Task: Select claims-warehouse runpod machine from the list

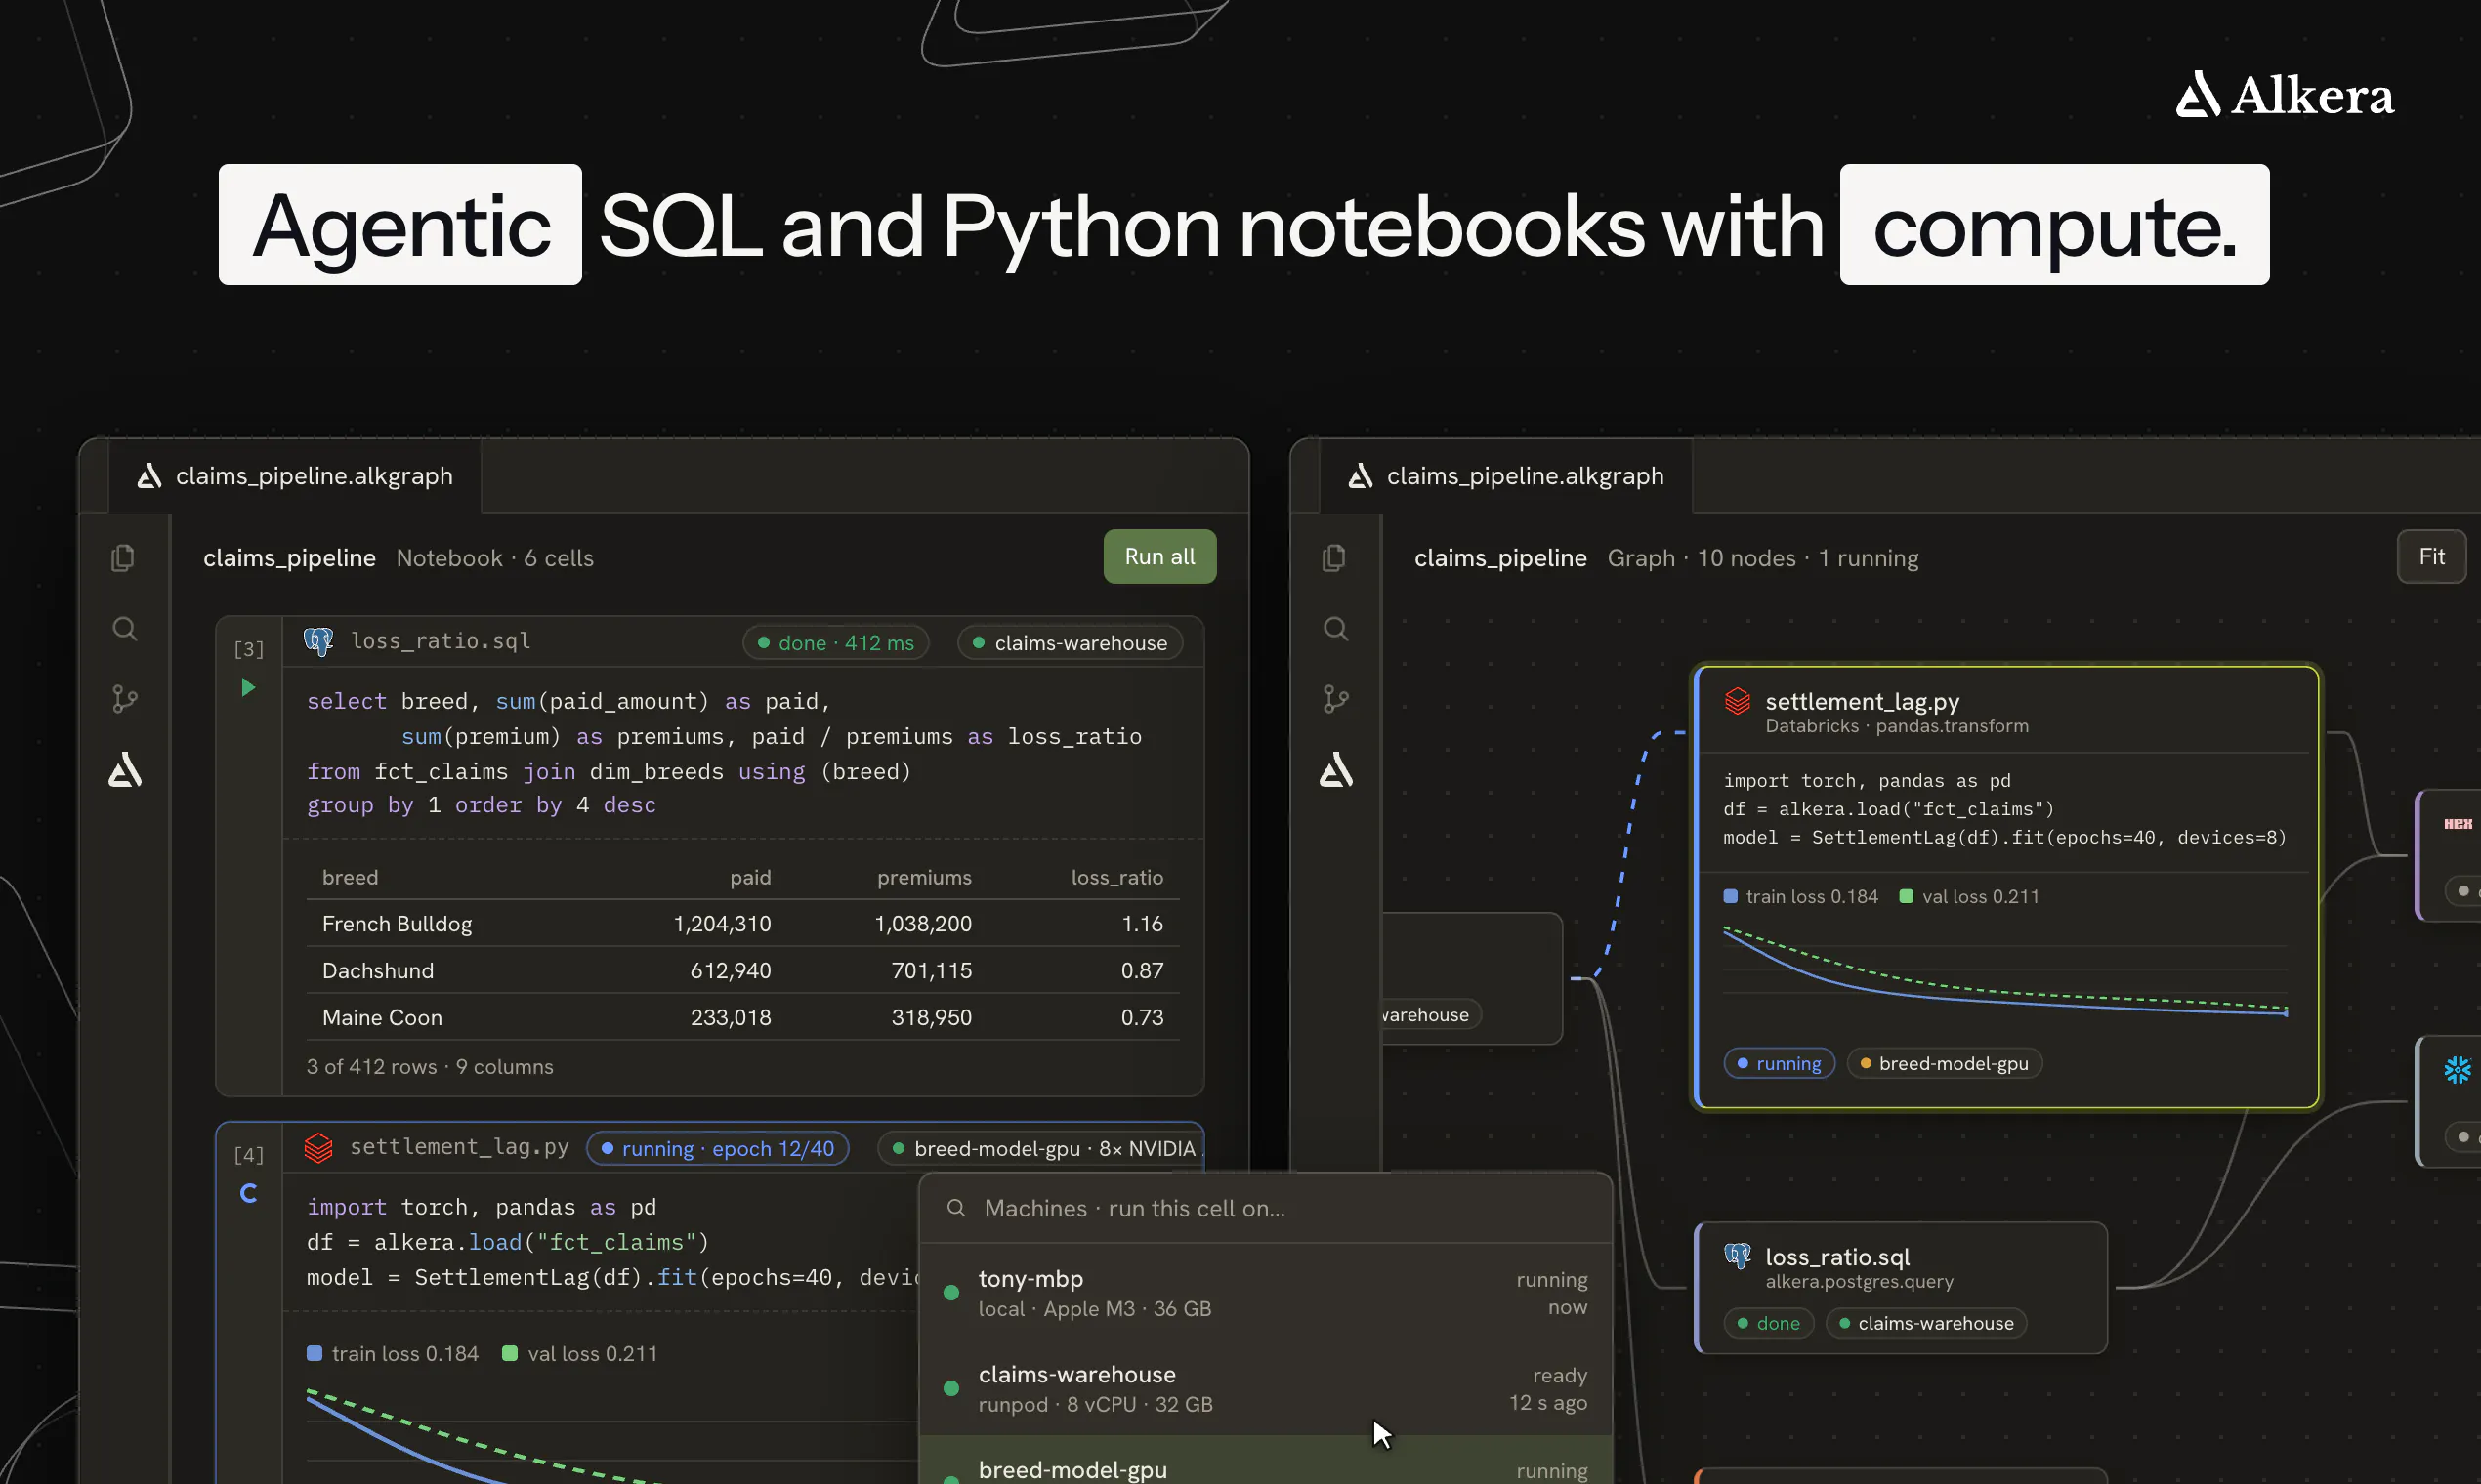Action: (1265, 1388)
